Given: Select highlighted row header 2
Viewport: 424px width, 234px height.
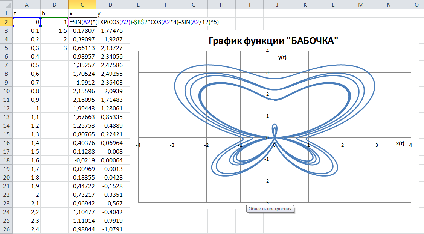Looking at the screenshot, I should [6, 22].
